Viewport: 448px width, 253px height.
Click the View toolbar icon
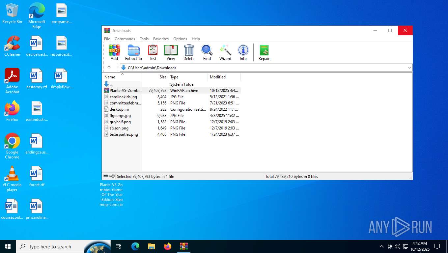pos(171,53)
